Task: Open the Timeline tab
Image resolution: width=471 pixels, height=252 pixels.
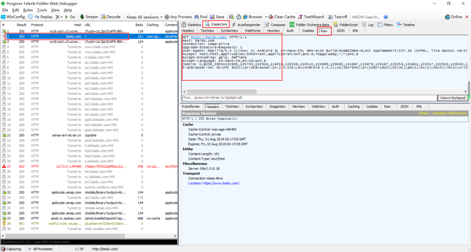Action: pyautogui.click(x=406, y=25)
